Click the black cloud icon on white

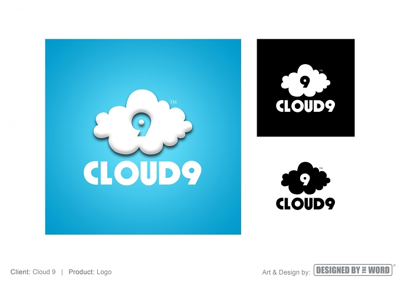tap(305, 178)
